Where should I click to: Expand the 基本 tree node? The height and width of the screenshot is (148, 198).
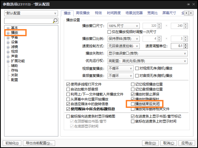point(8,28)
